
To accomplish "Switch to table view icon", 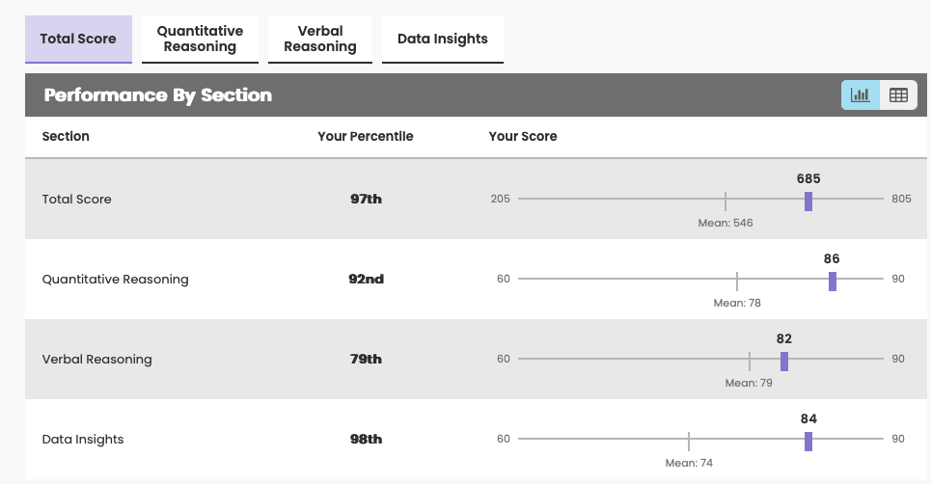I will [x=898, y=95].
